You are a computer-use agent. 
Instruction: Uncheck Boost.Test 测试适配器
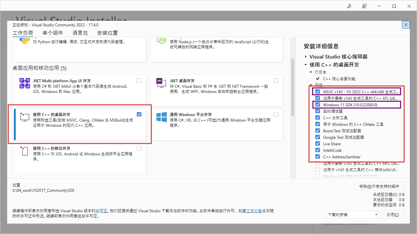pos(318,131)
